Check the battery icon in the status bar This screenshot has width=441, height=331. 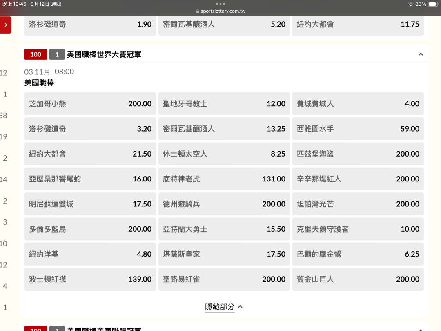[x=433, y=4]
